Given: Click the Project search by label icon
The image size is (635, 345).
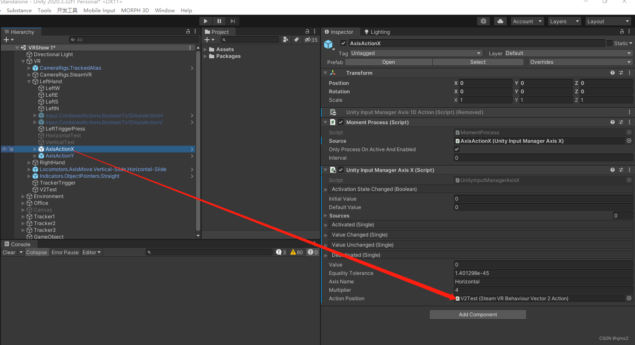Looking at the screenshot, I should tap(297, 40).
